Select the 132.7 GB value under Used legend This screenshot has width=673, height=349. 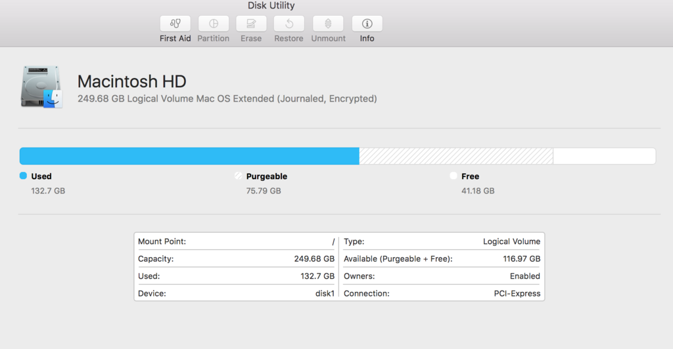(x=48, y=191)
